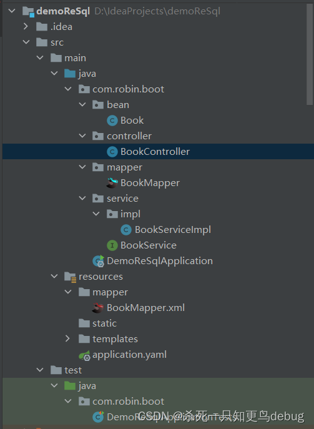Collapse the demoReSql project root
This screenshot has height=429, width=314.
[12, 11]
